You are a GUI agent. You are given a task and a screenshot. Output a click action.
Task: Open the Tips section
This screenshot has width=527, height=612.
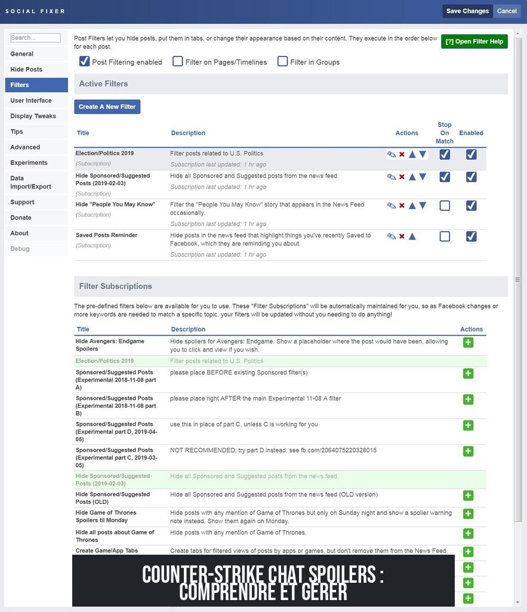point(36,132)
